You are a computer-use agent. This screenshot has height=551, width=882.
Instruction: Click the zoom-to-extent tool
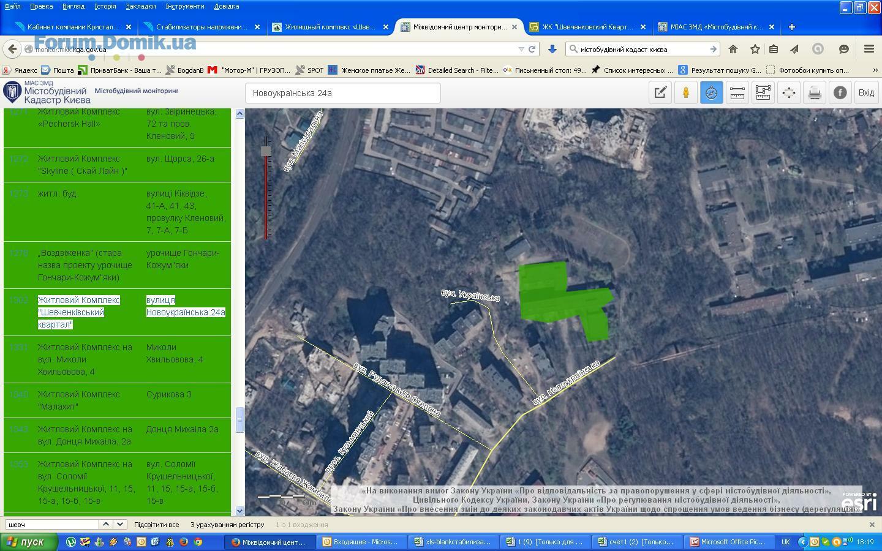(789, 92)
